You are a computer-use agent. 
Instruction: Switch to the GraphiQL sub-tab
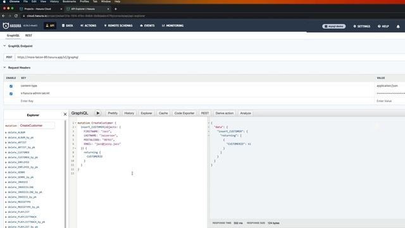[x=13, y=35]
